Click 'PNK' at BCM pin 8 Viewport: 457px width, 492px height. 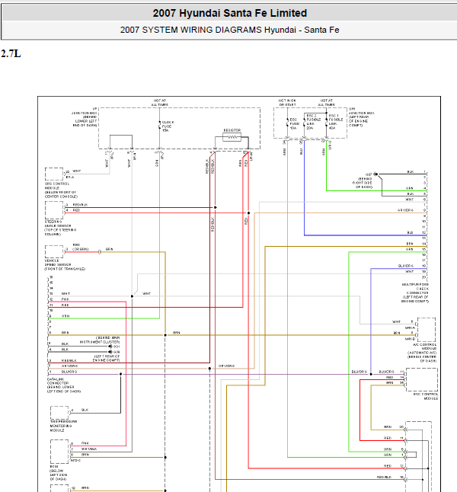point(85,443)
